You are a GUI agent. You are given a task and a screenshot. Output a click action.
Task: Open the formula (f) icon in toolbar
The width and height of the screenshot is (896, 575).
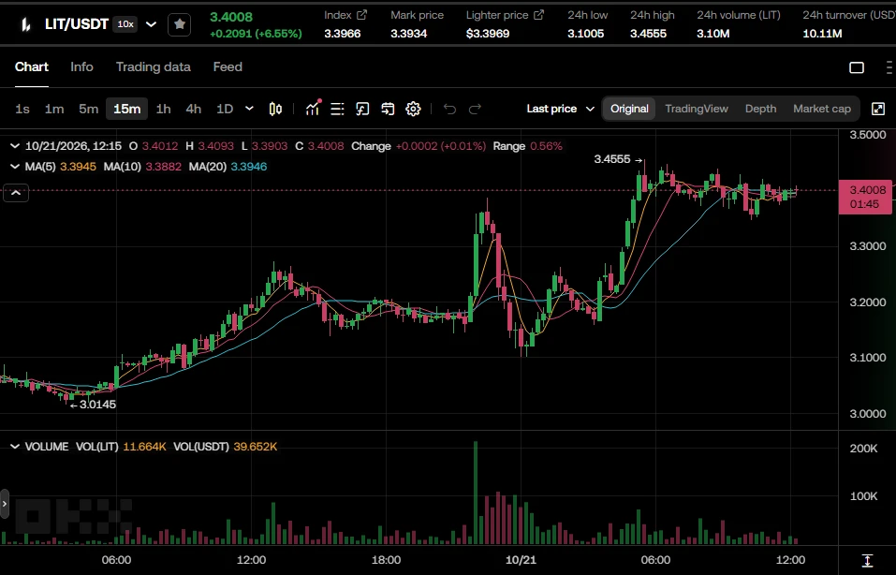[362, 109]
